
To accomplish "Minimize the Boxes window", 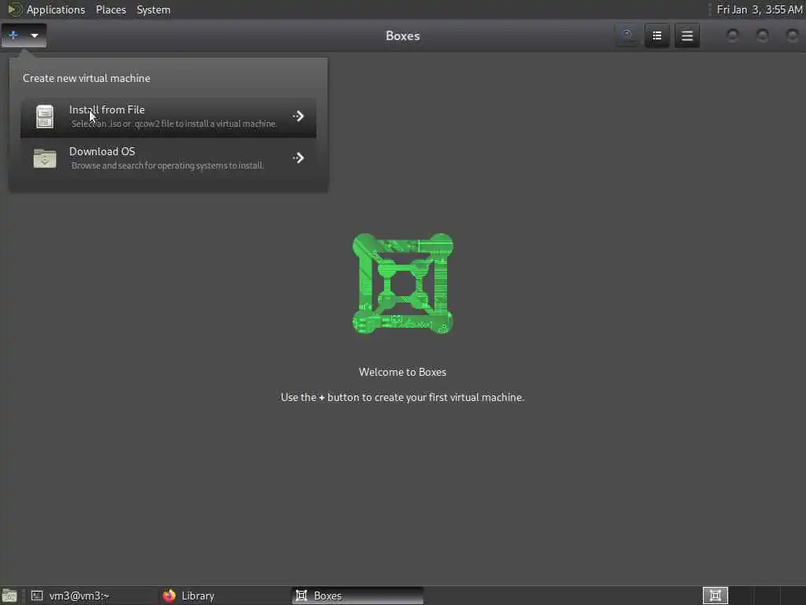I will (x=733, y=35).
